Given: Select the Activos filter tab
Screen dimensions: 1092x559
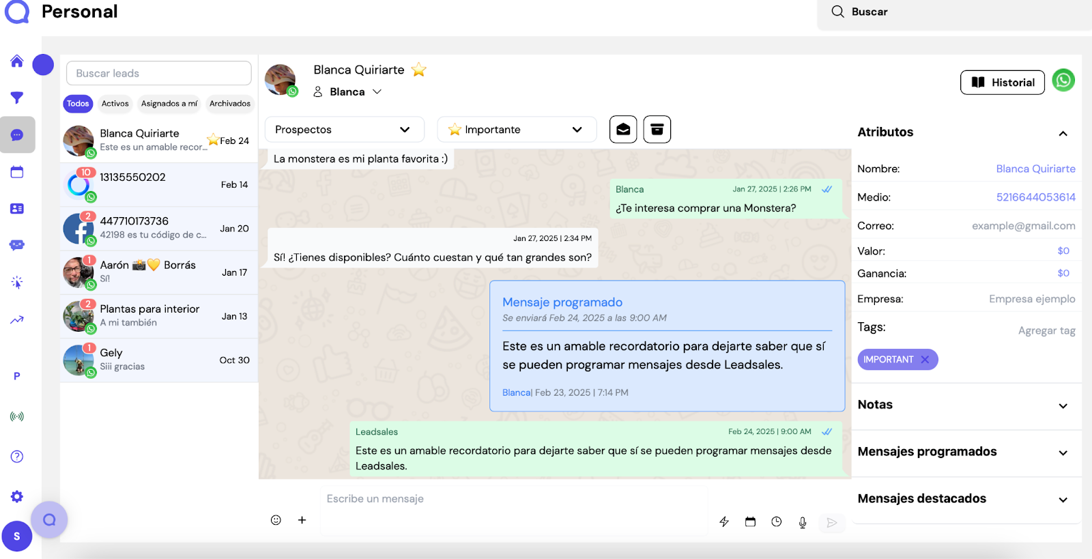Looking at the screenshot, I should pos(115,104).
